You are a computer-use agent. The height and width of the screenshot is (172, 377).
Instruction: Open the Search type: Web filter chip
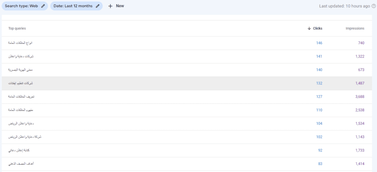pyautogui.click(x=25, y=6)
